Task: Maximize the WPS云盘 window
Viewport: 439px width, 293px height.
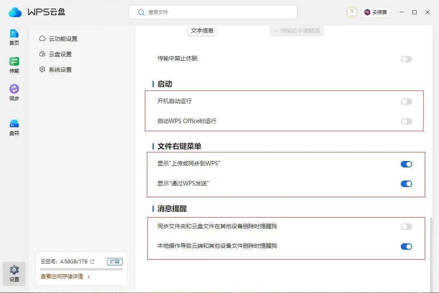Action: [415, 12]
